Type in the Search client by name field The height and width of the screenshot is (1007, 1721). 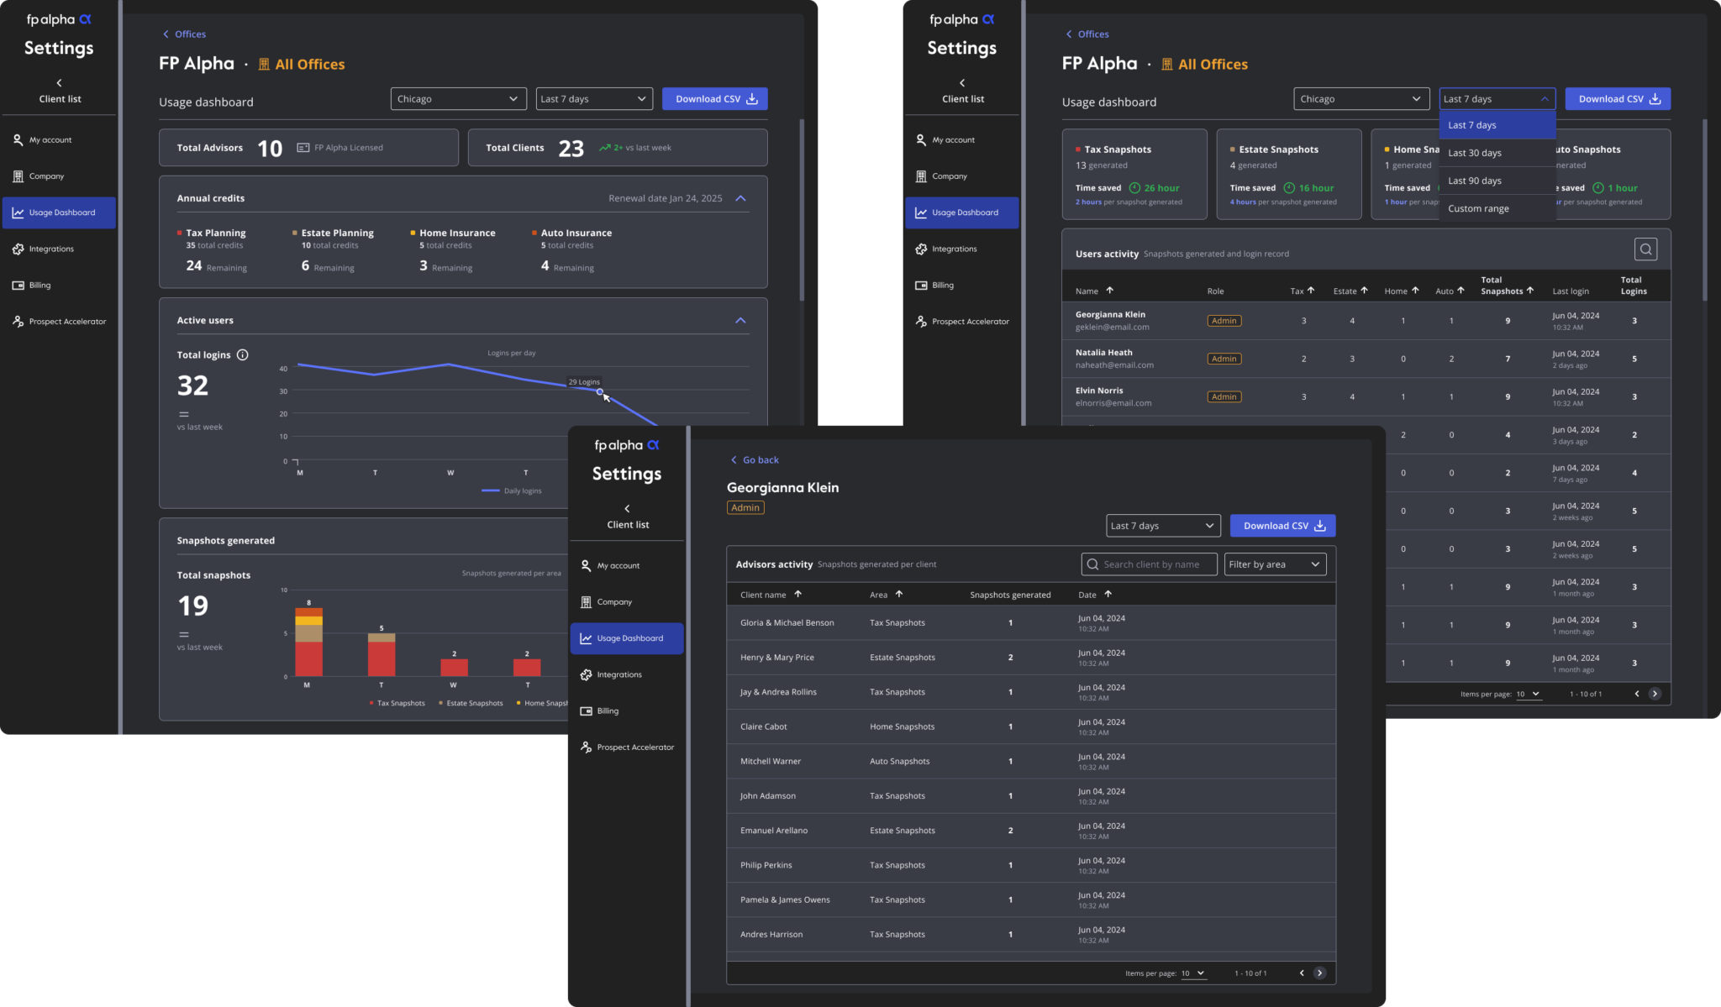tap(1149, 564)
